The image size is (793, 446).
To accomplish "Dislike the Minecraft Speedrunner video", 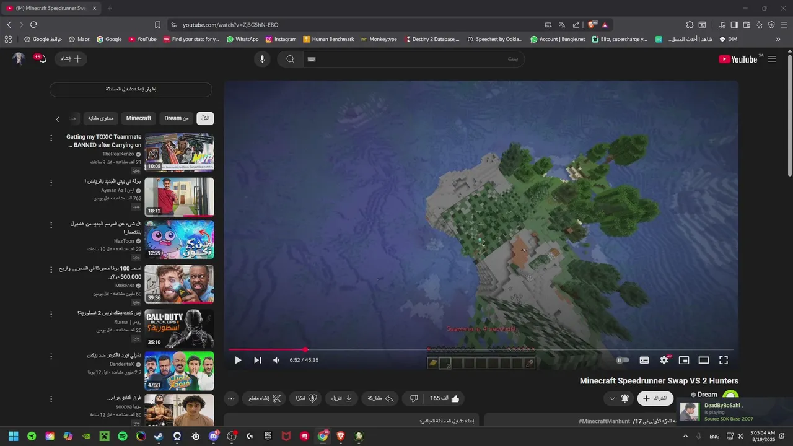I will (414, 398).
